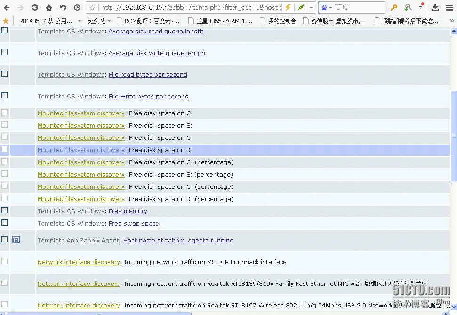Open Network interface discovery link for Realtek RTL8139/810x
This screenshot has height=315, width=457.
coord(79,283)
